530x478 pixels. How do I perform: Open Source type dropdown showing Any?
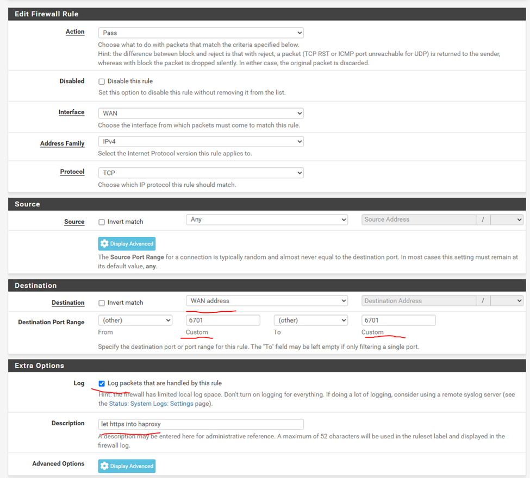coord(267,219)
